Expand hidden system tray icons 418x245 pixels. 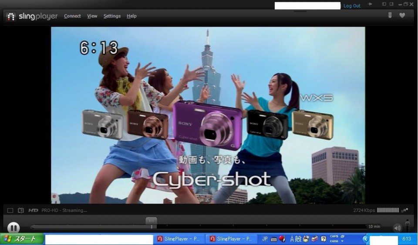(x=366, y=239)
